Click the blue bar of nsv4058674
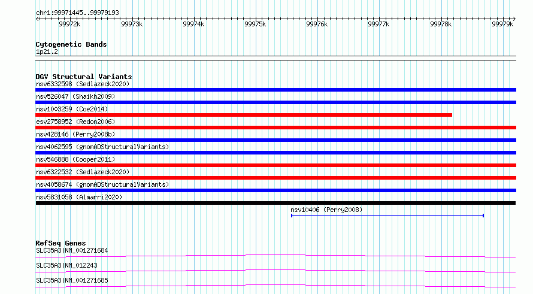This screenshot has height=294, width=533. [275, 190]
